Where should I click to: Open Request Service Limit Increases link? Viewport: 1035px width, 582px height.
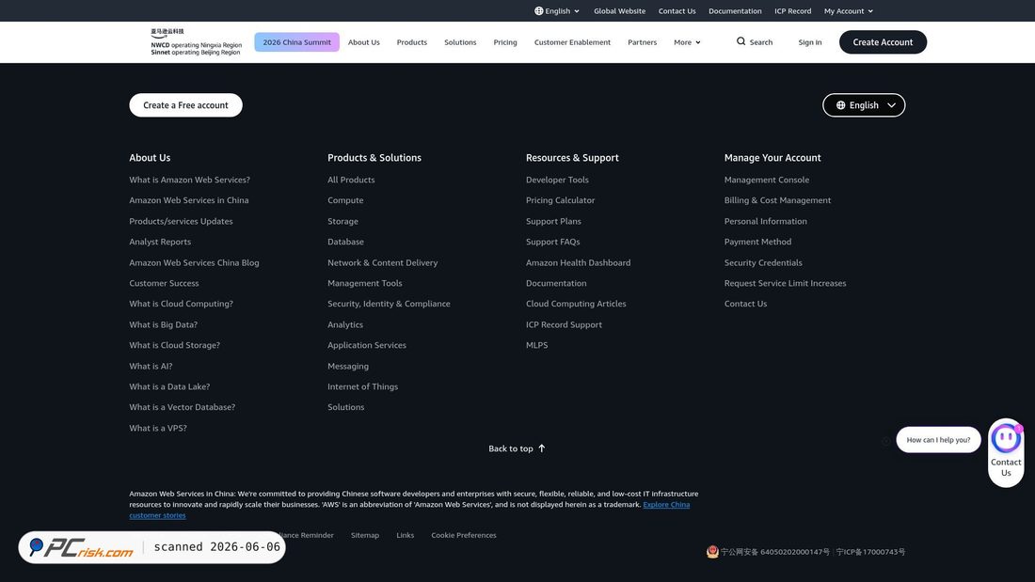(x=785, y=283)
